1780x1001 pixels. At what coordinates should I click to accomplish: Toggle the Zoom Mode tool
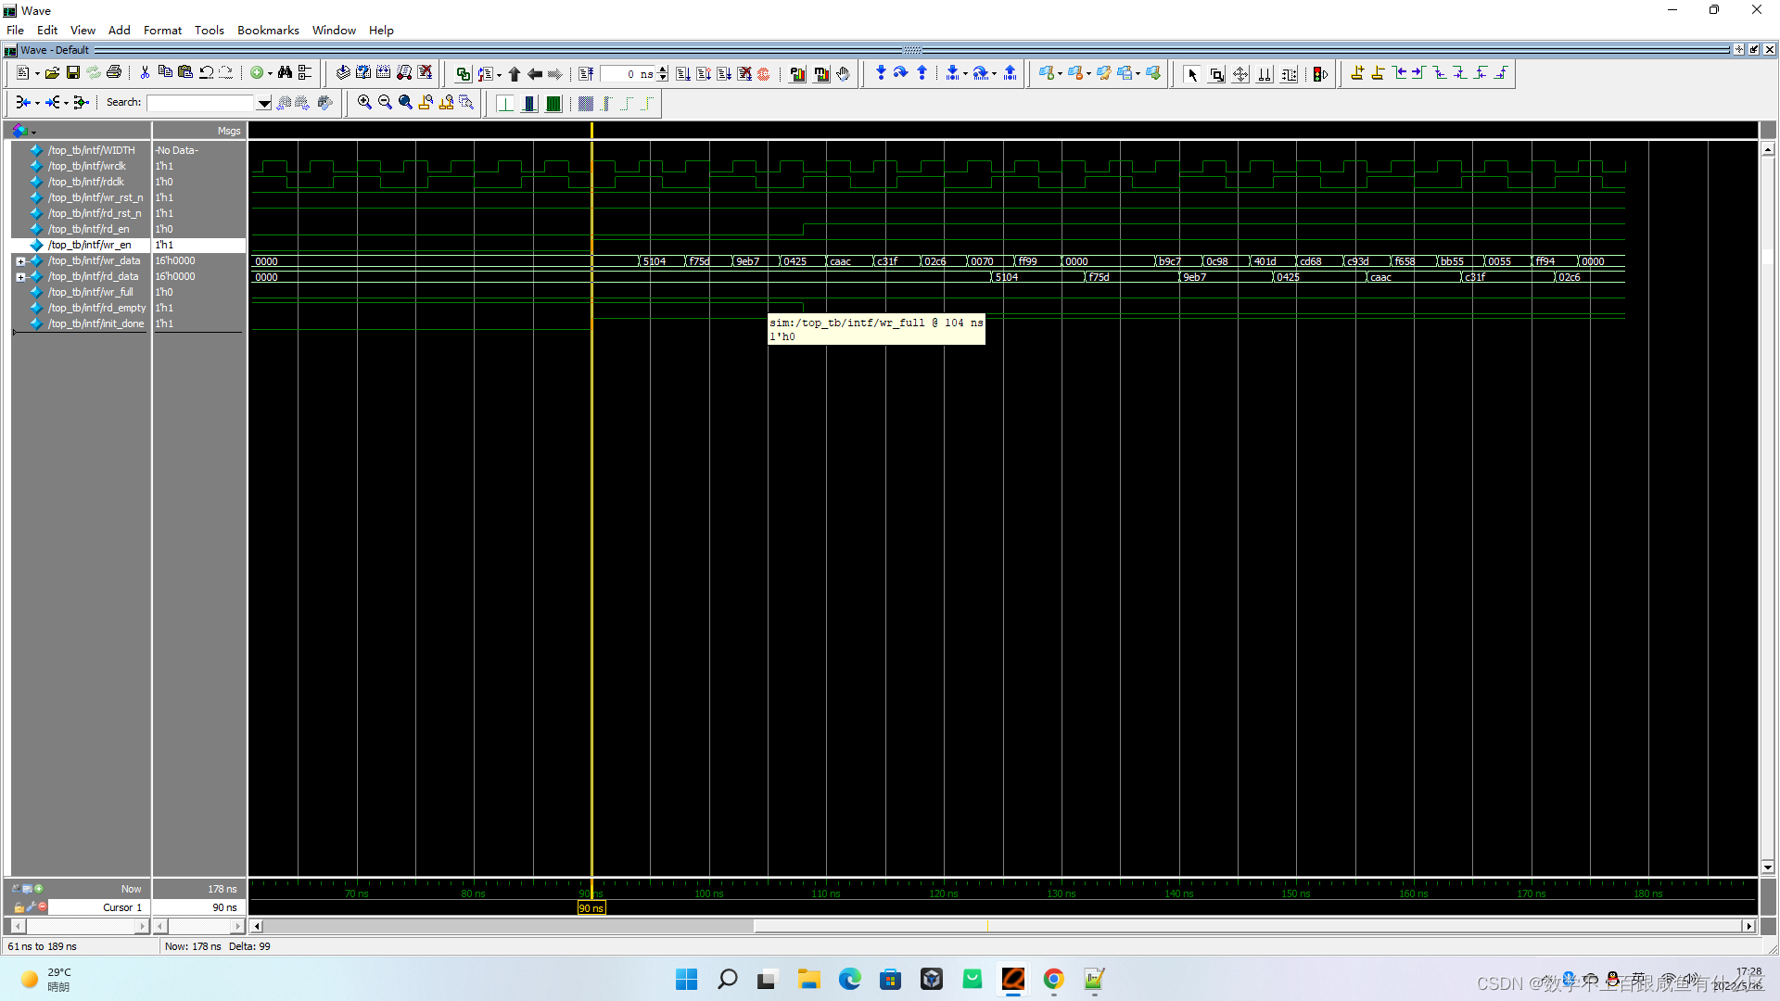tap(1216, 74)
